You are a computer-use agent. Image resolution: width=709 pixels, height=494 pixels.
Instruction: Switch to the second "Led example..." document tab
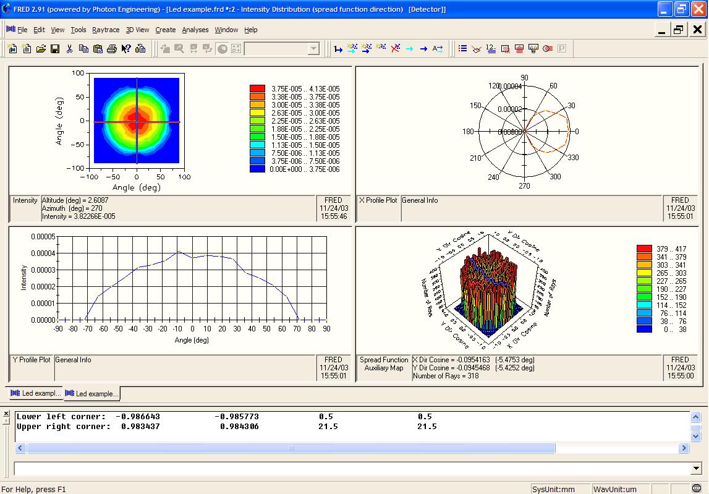[x=91, y=394]
